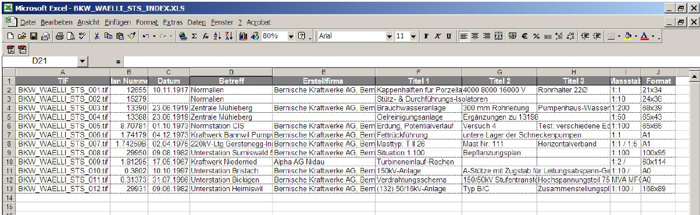Apply red font color button

(645, 36)
